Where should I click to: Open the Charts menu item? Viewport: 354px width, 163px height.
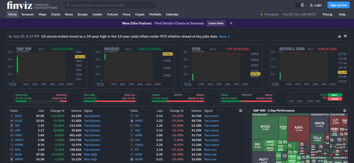pos(56,15)
